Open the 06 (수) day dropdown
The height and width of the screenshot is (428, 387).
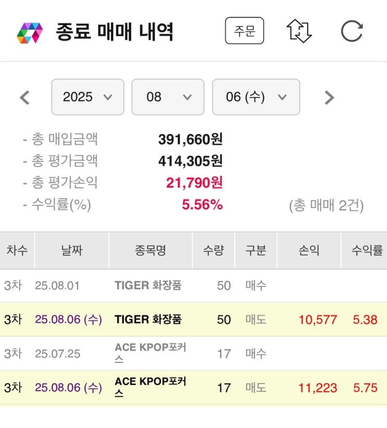pyautogui.click(x=256, y=97)
